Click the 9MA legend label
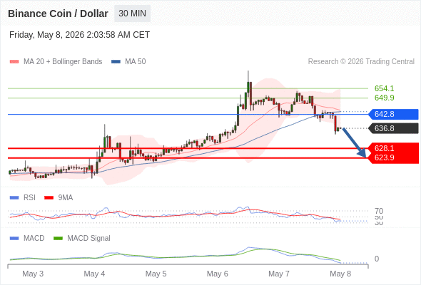 coord(66,198)
